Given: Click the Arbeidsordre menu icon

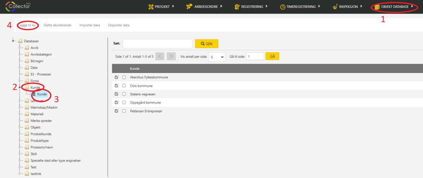Looking at the screenshot, I should pos(190,7).
